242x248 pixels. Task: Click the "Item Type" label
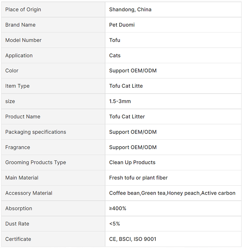coord(17,86)
